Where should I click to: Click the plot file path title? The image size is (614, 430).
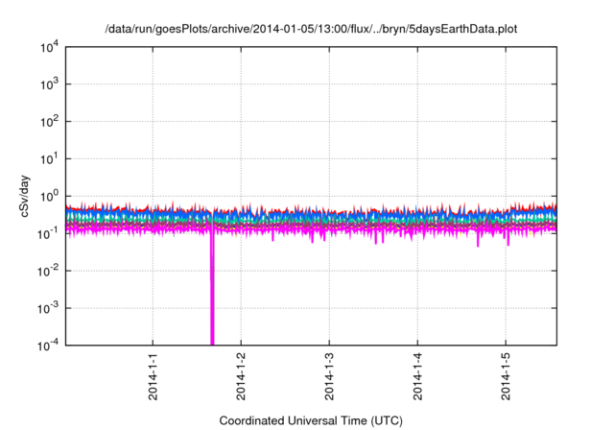pos(311,29)
